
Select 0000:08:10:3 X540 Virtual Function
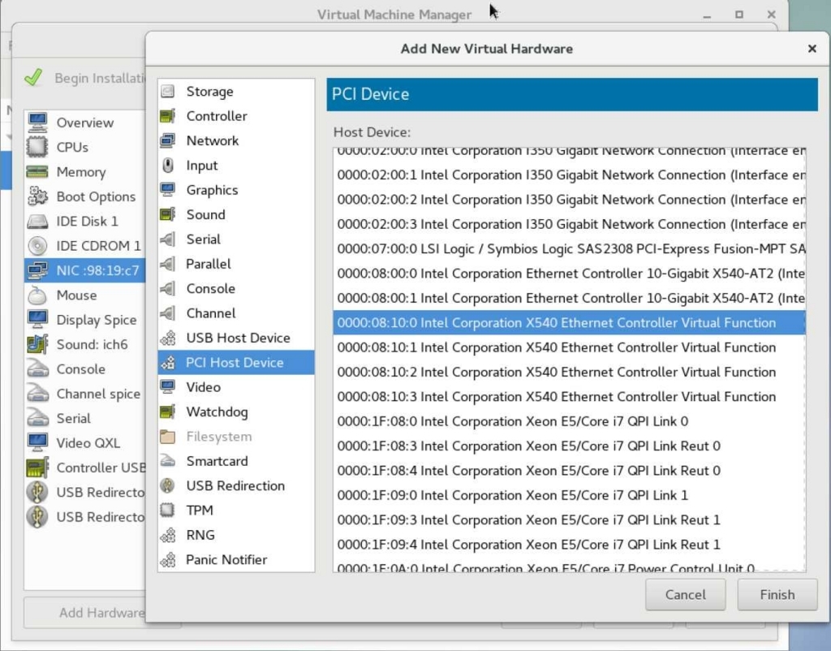[569, 397]
